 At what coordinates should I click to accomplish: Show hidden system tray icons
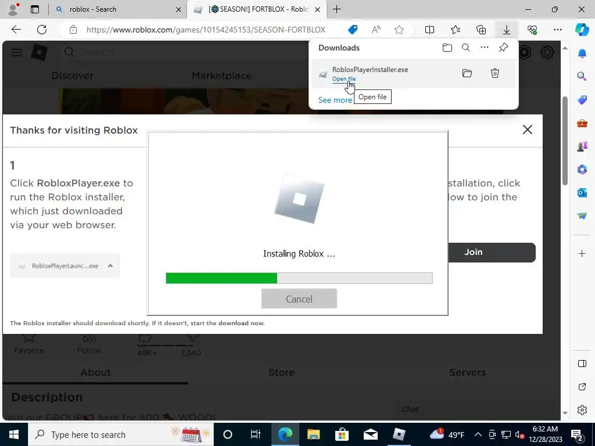[478, 434]
